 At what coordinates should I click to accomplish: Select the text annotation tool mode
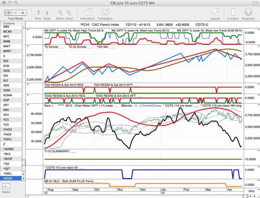point(23,12)
